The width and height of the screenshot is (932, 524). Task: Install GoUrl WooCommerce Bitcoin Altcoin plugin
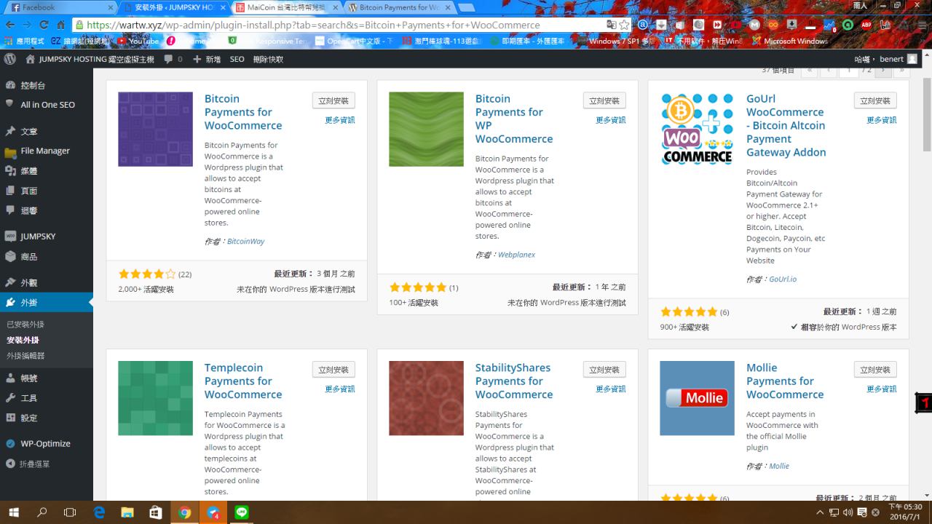875,100
